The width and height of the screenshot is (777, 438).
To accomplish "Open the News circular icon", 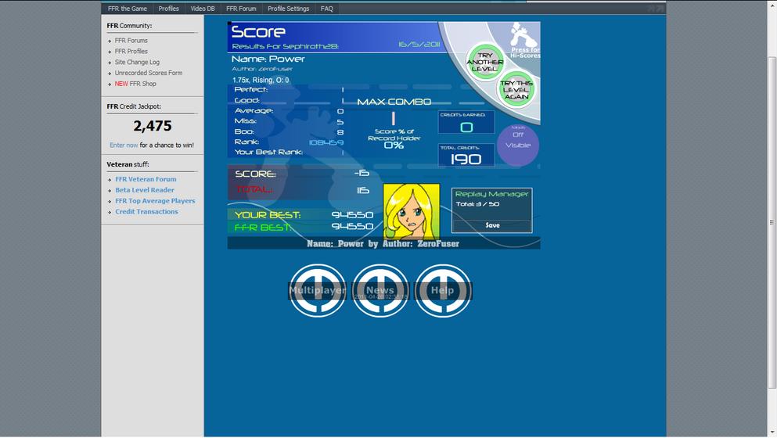I will click(380, 290).
